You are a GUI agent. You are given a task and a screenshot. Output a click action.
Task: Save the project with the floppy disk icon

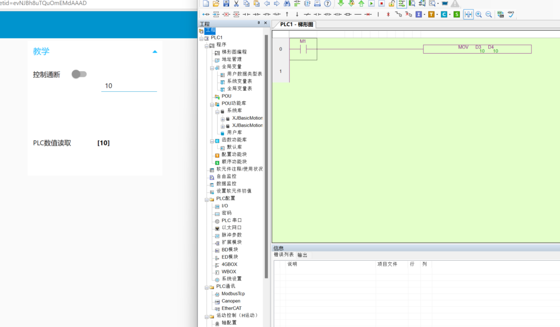pyautogui.click(x=226, y=3)
